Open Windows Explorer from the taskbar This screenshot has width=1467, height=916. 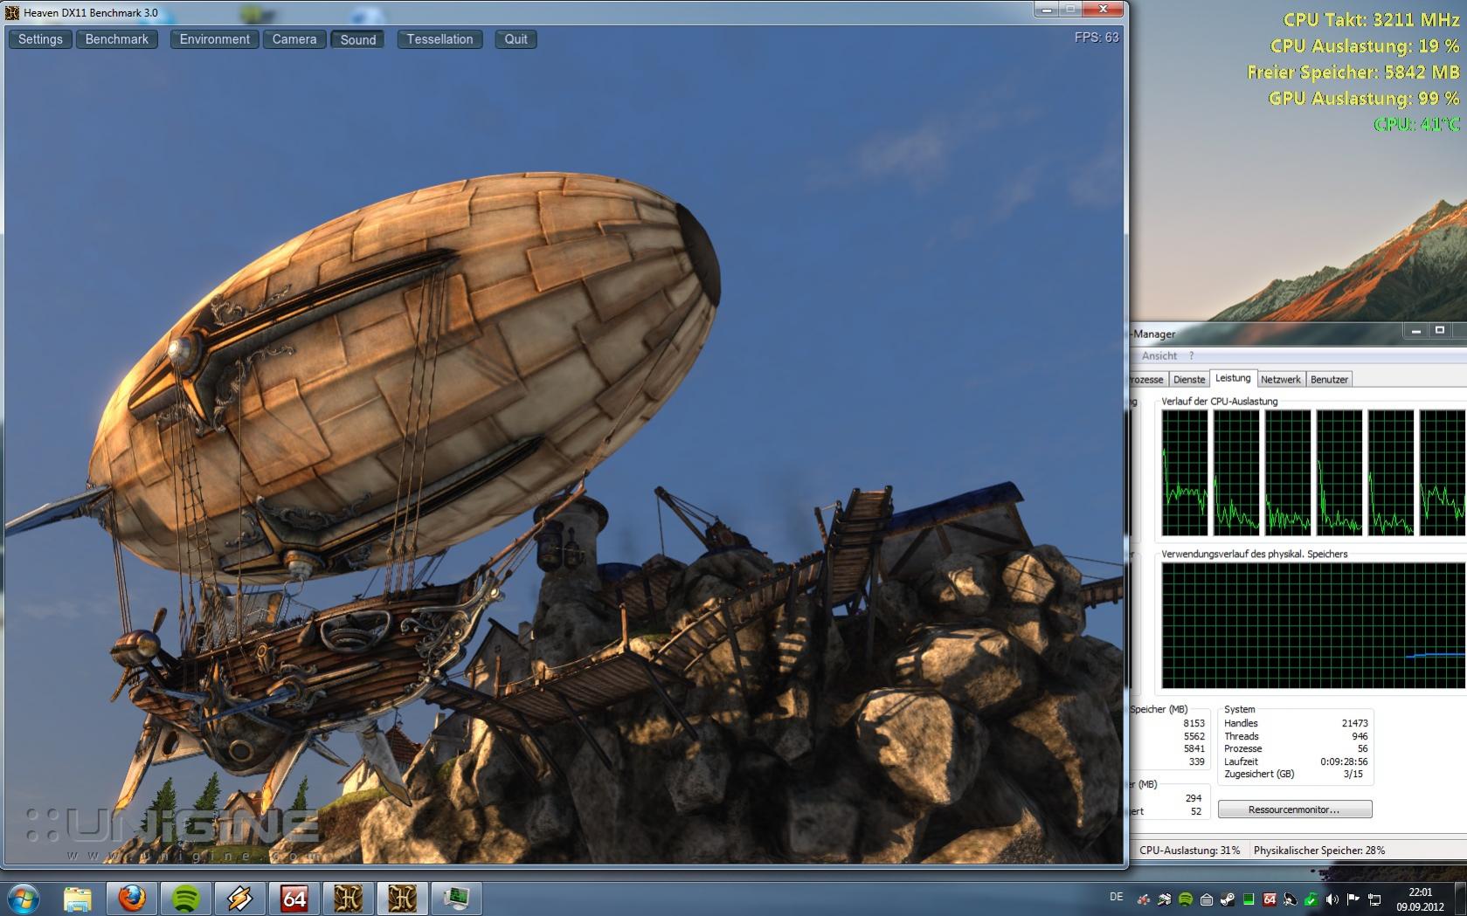(78, 899)
